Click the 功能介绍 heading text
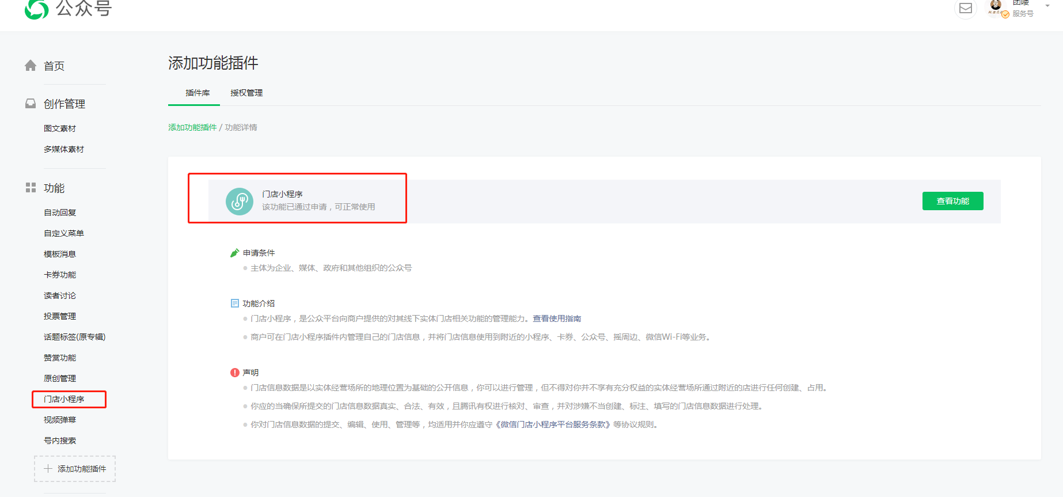This screenshot has width=1063, height=497. (x=259, y=303)
